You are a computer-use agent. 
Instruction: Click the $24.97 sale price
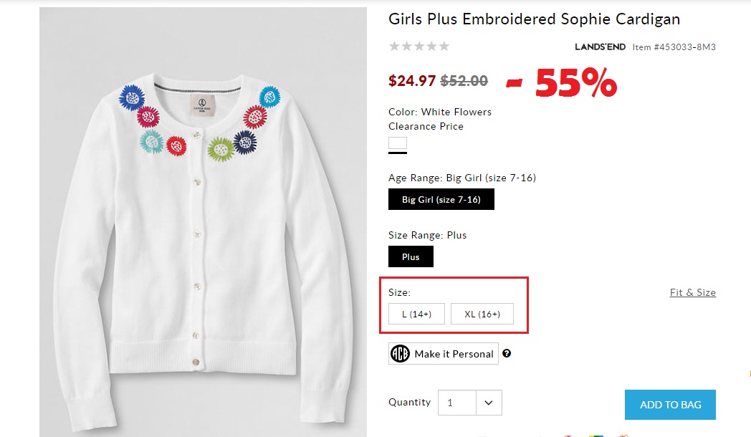point(412,81)
